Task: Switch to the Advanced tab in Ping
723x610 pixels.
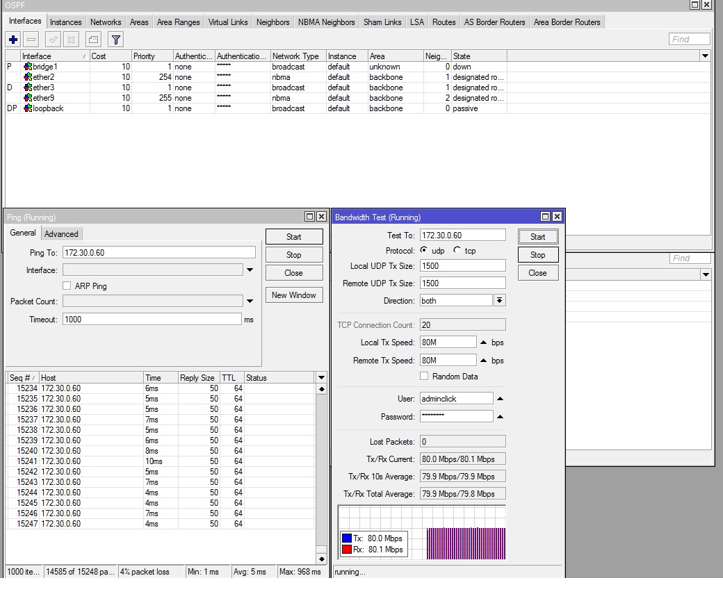Action: (x=61, y=234)
